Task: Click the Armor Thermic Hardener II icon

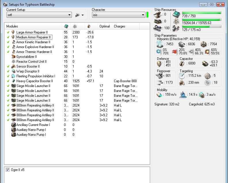Action: 14,52
